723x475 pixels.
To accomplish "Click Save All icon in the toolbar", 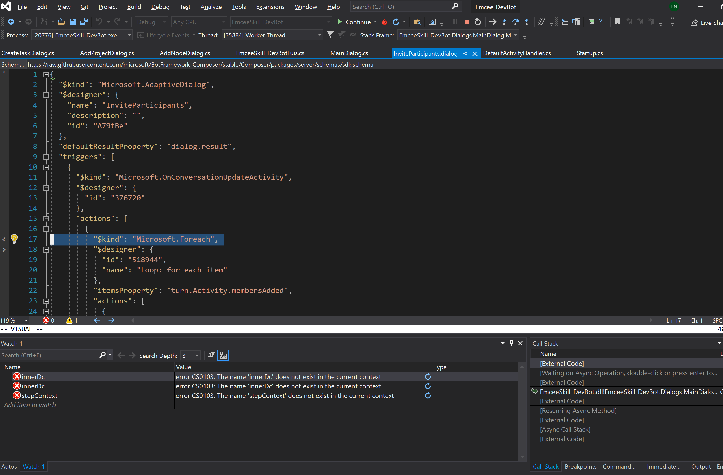I will (84, 22).
